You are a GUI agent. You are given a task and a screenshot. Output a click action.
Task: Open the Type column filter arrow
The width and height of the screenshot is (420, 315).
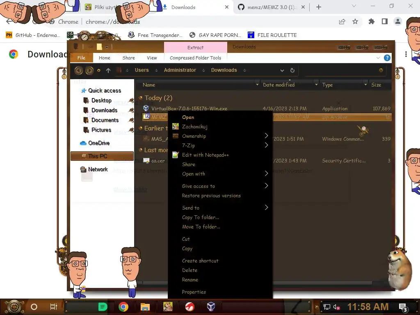[x=365, y=84]
